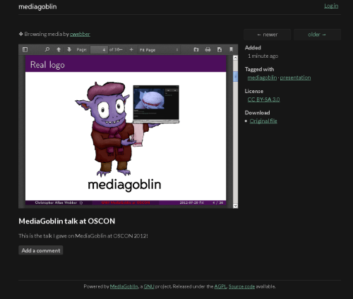Click the MediaGoblin talk at OSCON title
The image size is (353, 299).
(x=67, y=221)
